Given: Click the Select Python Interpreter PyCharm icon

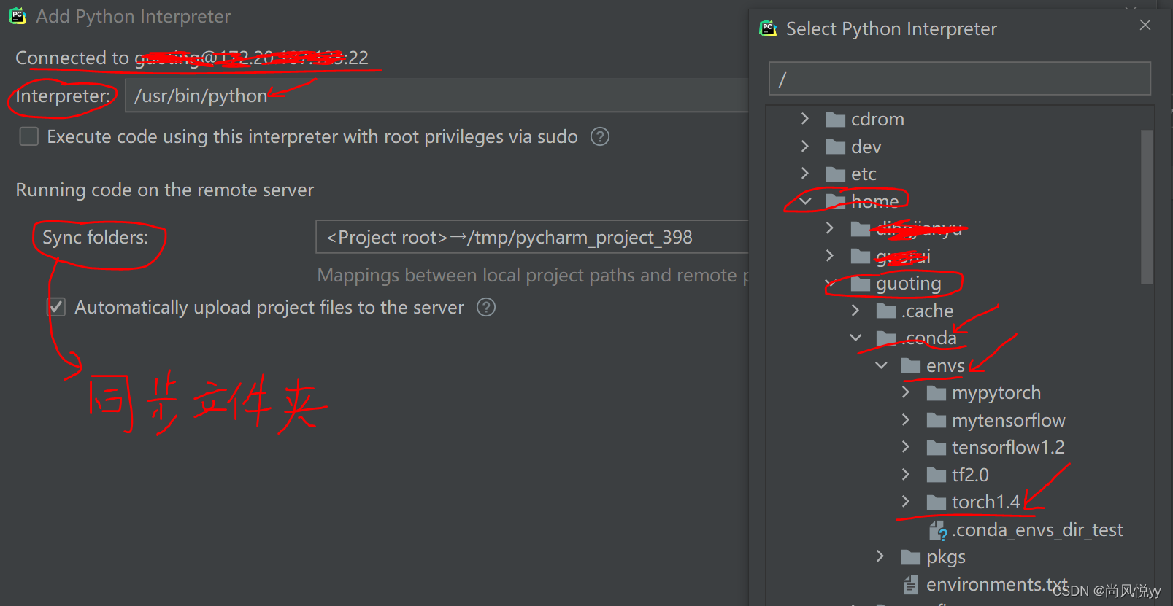Looking at the screenshot, I should coord(768,28).
